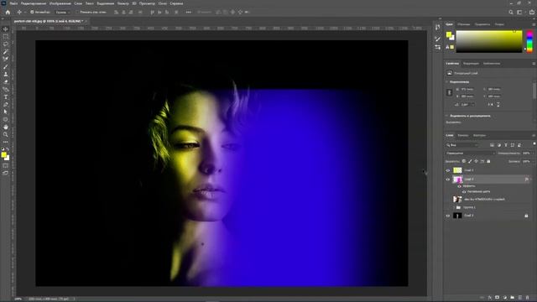
Task: Click the Share icon at top right
Action: pos(532,12)
